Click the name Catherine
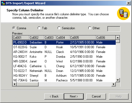Image resolution: width=132 pixels, height=103 pixels. 36,66
